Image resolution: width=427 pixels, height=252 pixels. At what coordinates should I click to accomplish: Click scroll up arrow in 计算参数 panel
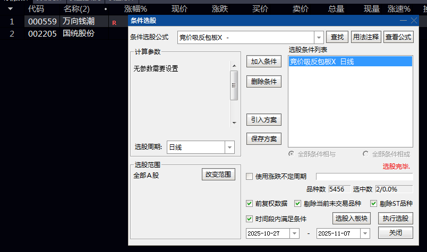(x=234, y=66)
